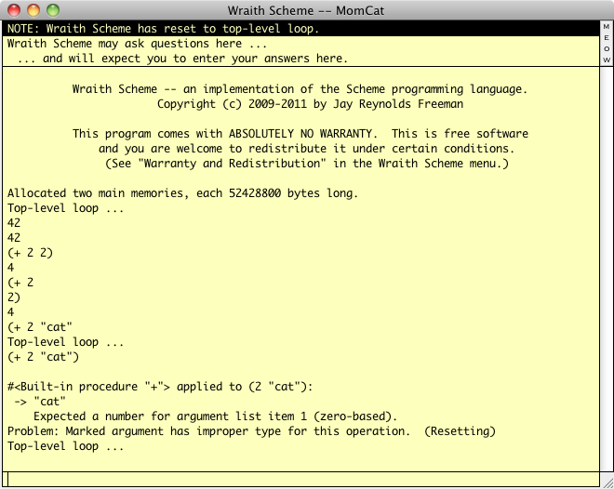Click the 'ABSOLUTELY NO WARRANTY' text line
Image resolution: width=614 pixels, height=489 pixels.
pyautogui.click(x=300, y=134)
